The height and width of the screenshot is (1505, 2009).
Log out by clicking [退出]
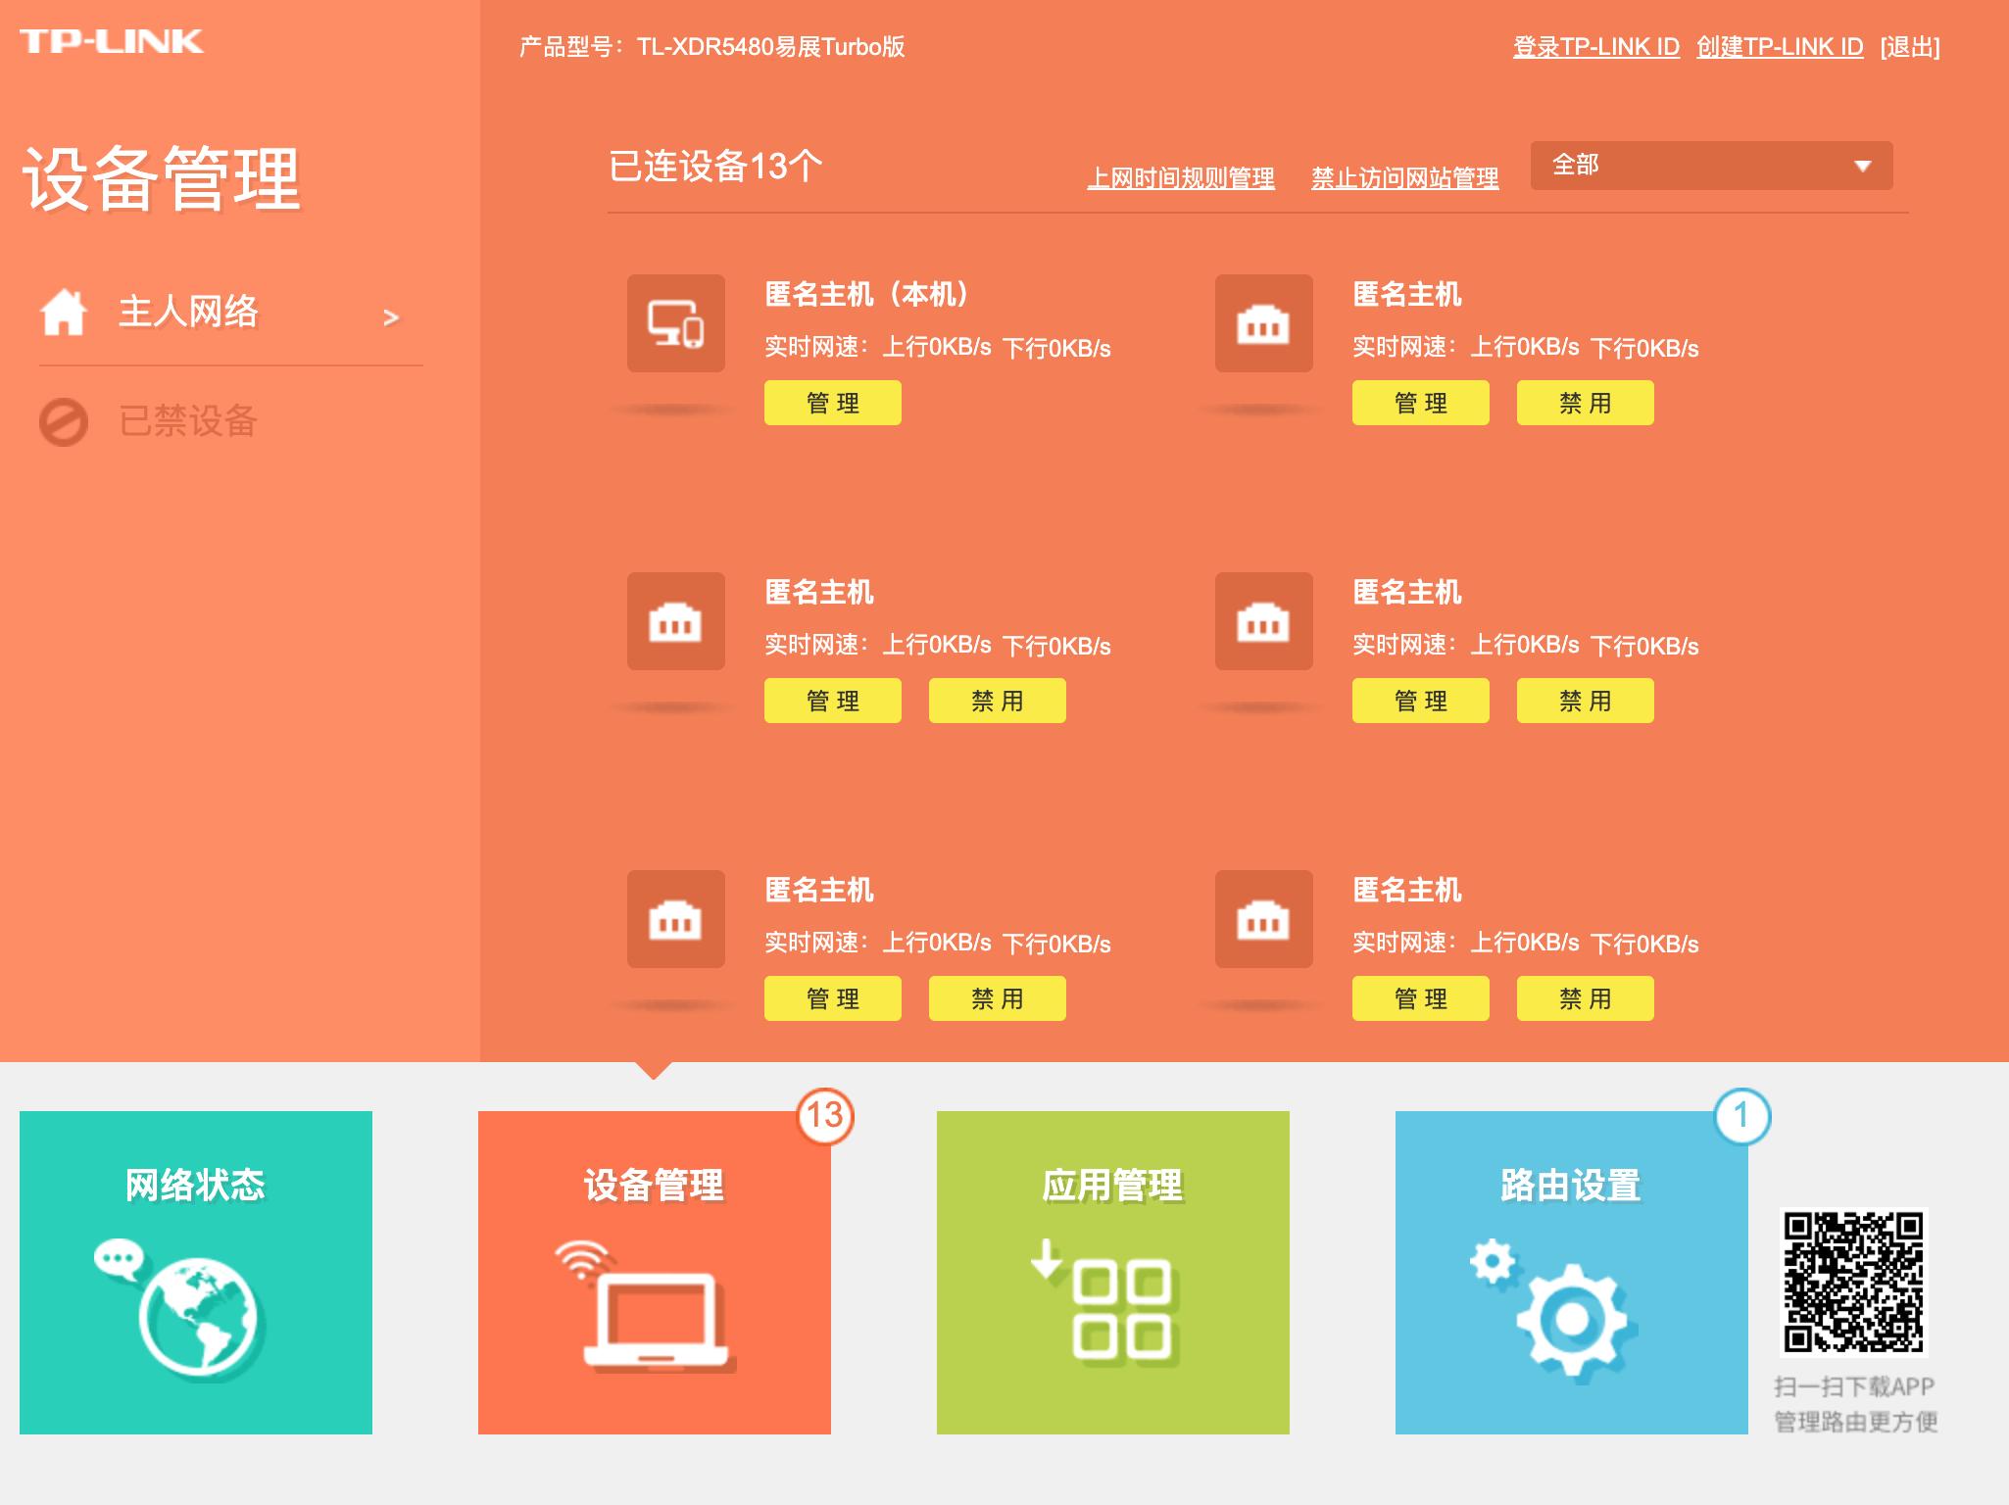(x=1912, y=45)
